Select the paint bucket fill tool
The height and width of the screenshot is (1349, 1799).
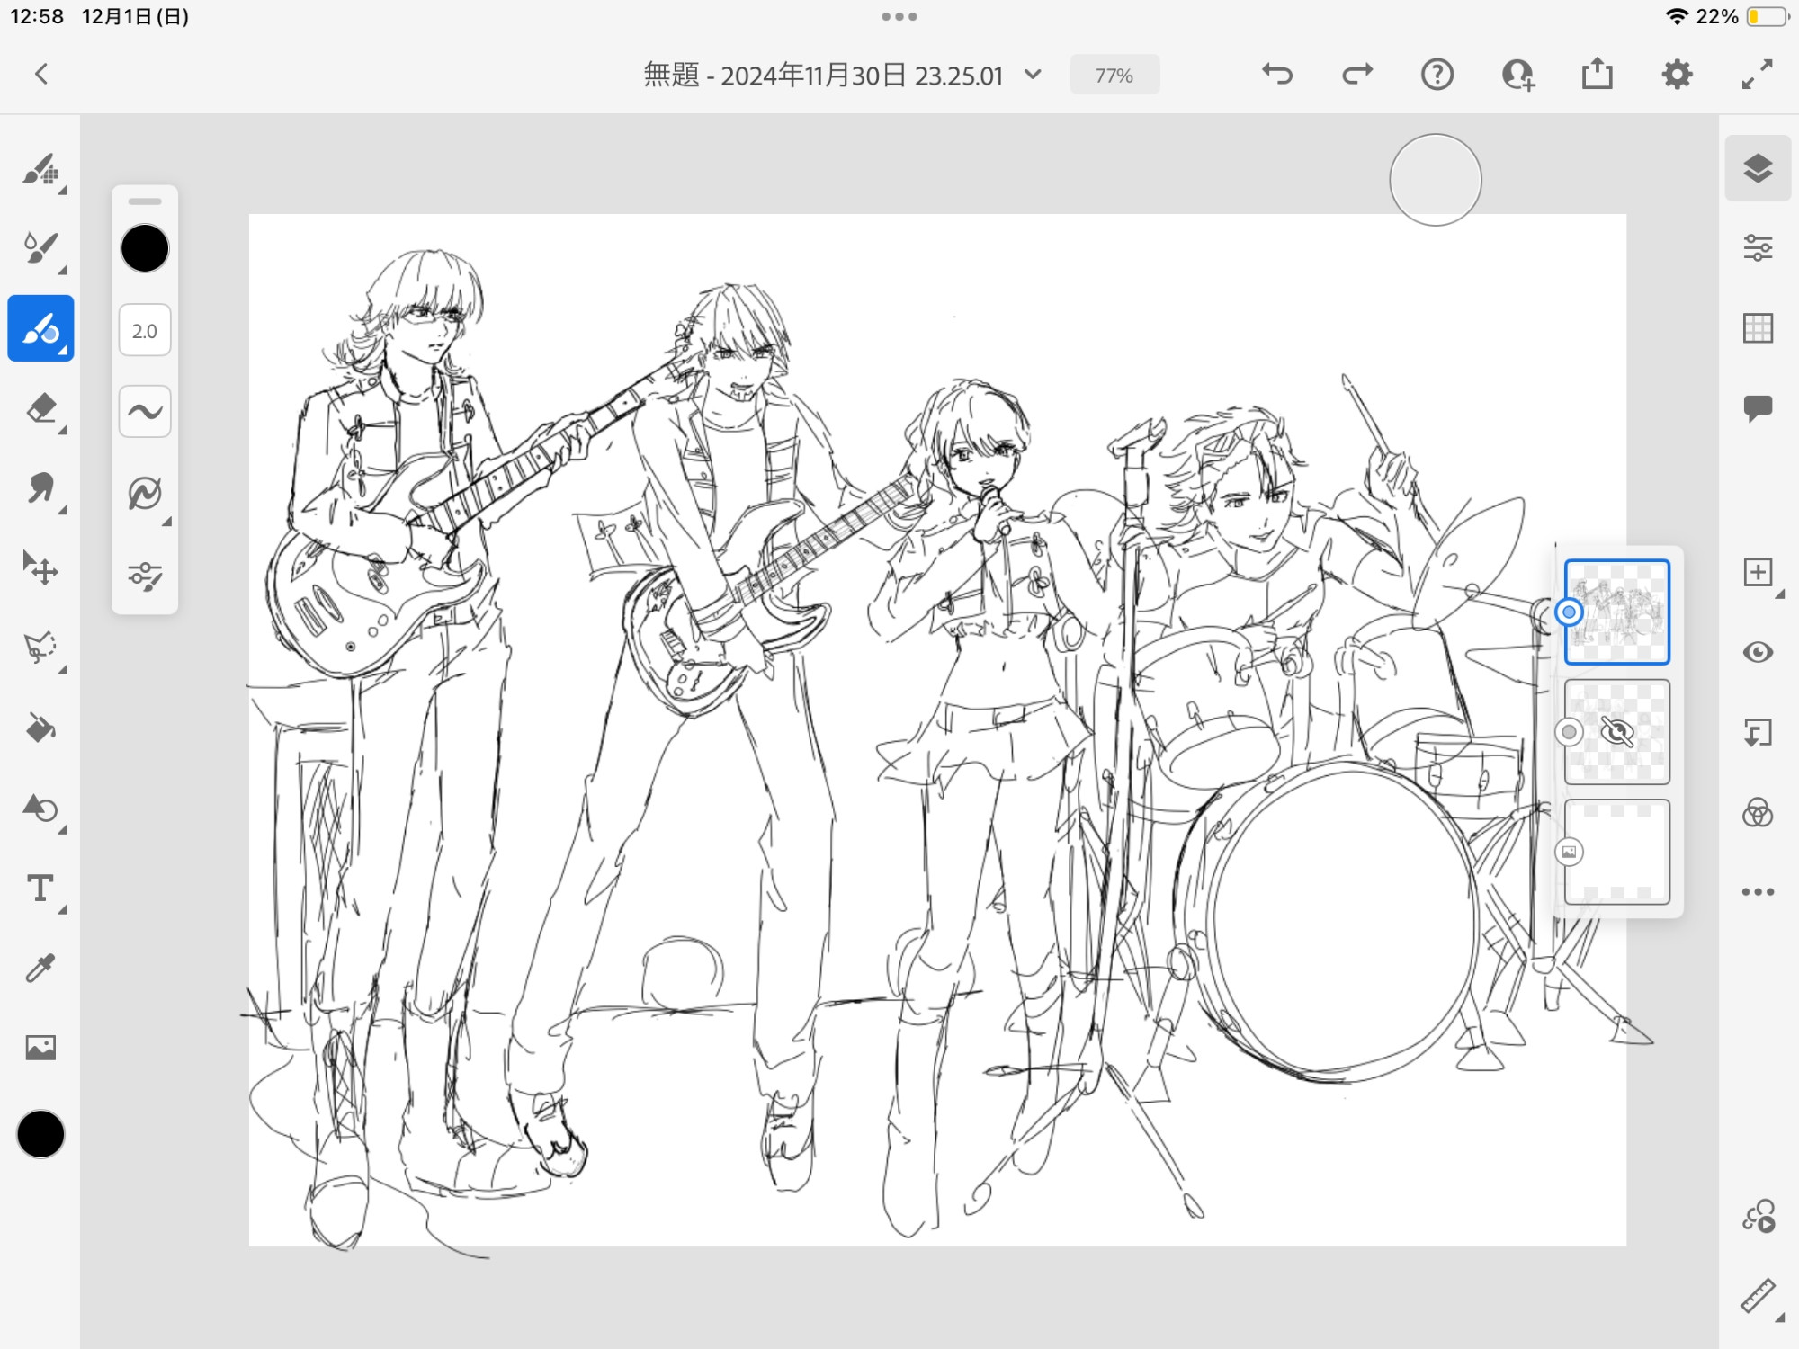(40, 728)
